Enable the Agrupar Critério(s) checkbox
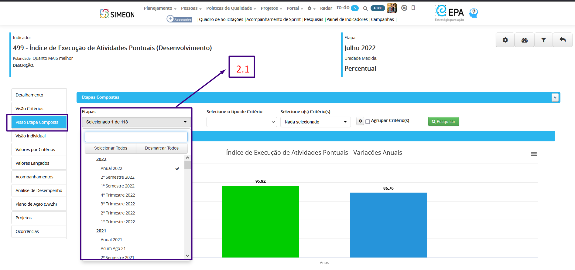 (368, 122)
